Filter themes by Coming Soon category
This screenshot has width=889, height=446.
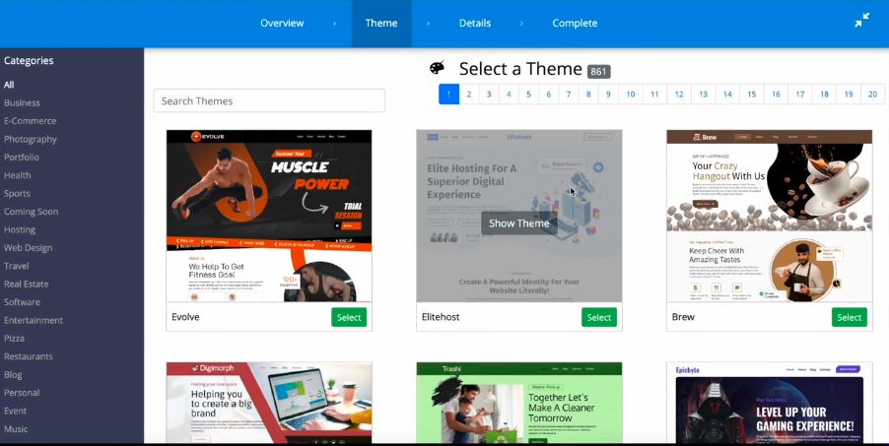click(31, 212)
